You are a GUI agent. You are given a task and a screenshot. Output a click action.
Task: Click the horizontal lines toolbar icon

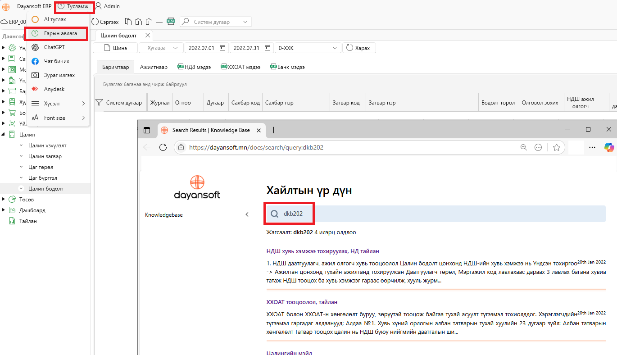[x=159, y=22]
